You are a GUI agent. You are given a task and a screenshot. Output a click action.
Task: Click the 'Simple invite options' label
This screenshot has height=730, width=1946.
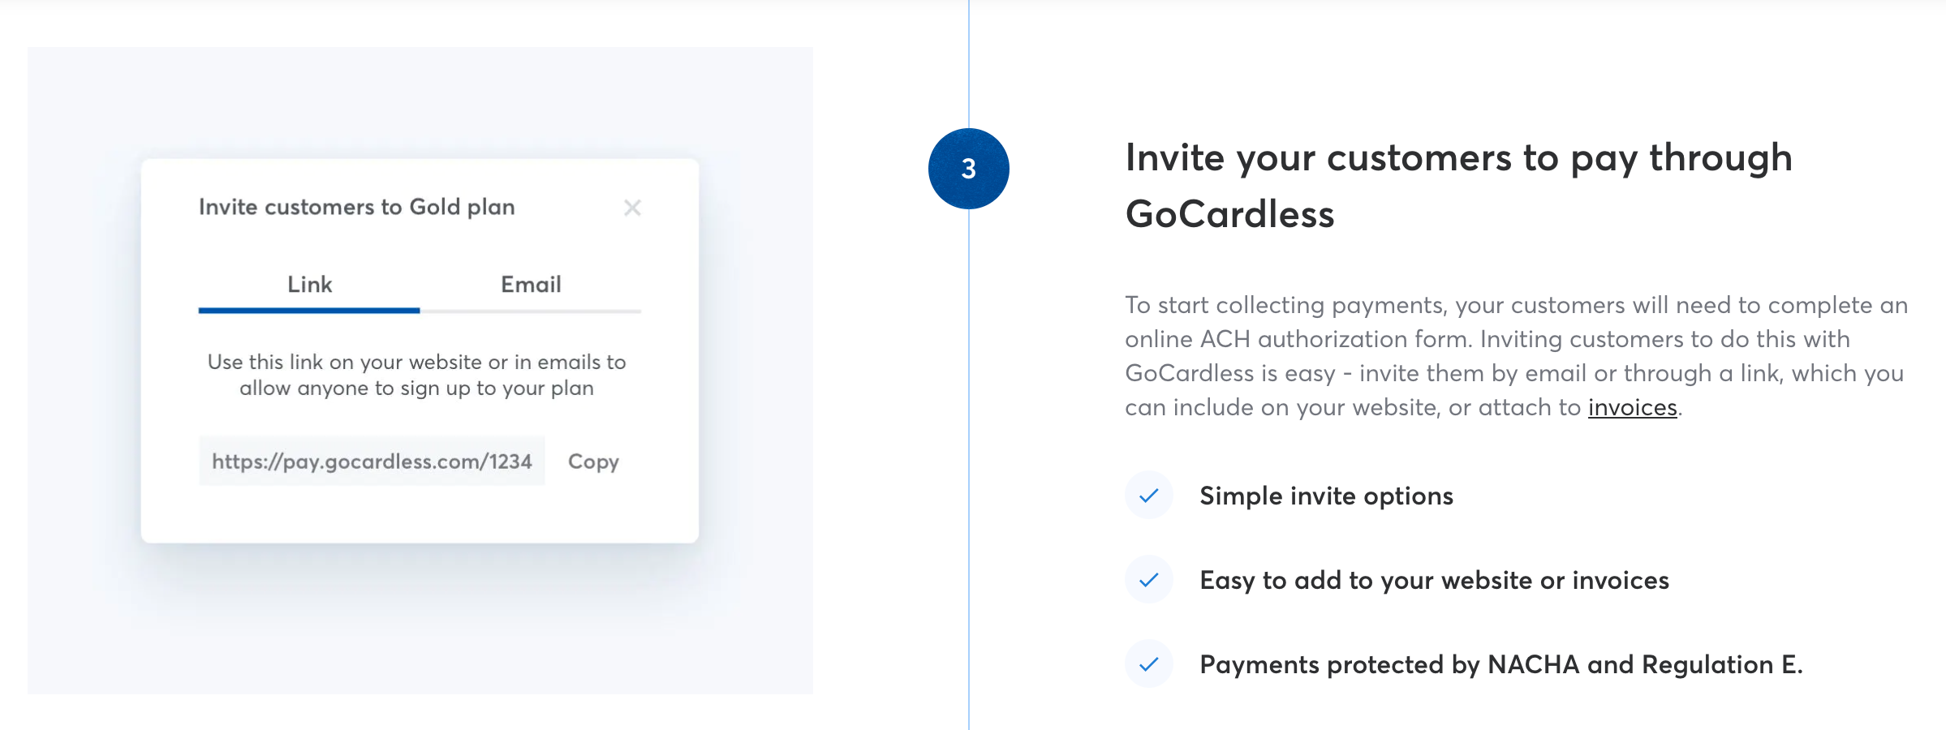tap(1326, 496)
